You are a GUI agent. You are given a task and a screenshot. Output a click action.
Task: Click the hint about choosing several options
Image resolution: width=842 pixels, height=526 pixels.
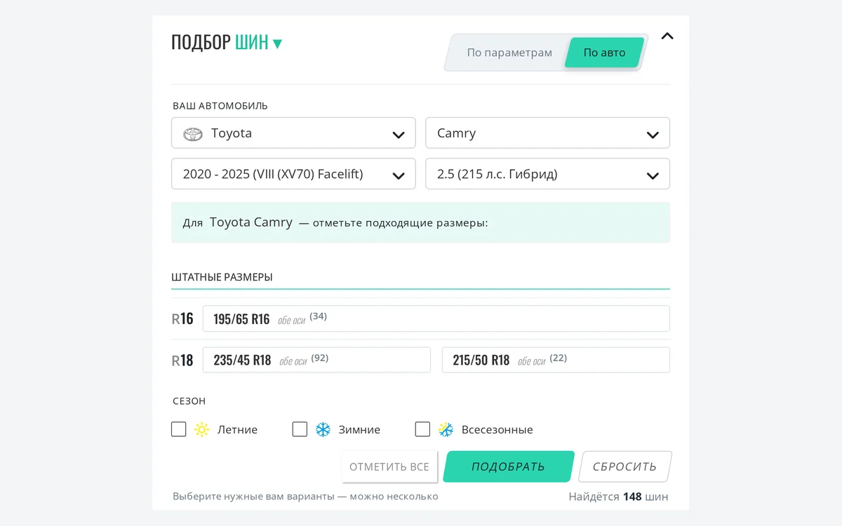pyautogui.click(x=305, y=497)
